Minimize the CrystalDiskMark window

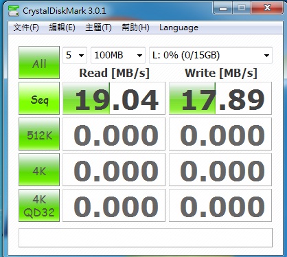tap(223, 8)
